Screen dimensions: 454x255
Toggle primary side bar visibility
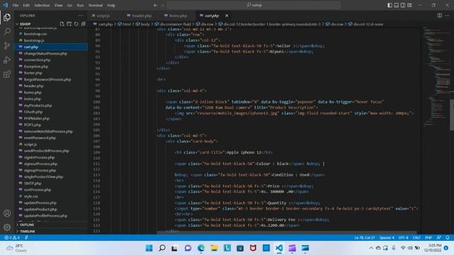point(389,5)
